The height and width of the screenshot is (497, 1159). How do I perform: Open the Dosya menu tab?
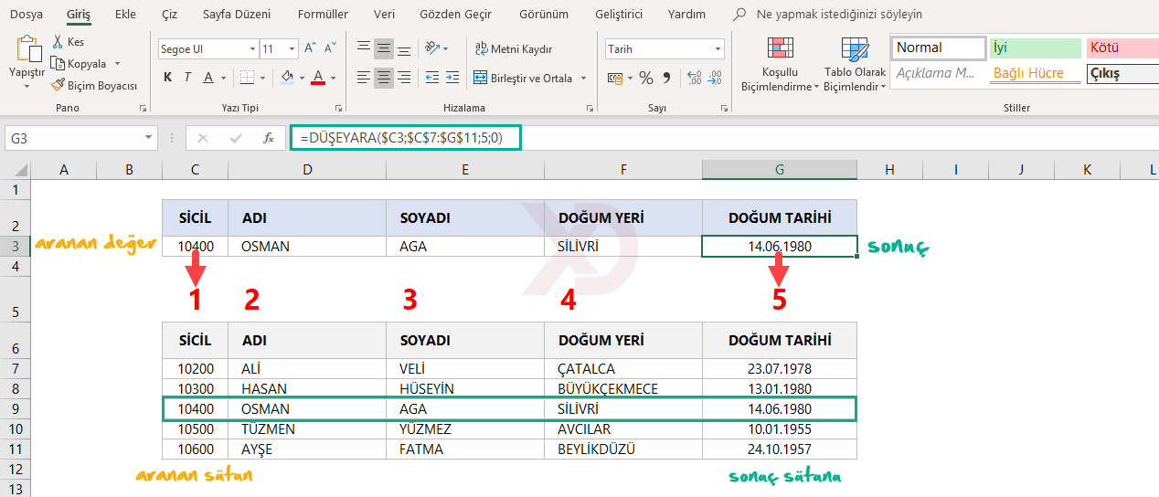[x=26, y=15]
